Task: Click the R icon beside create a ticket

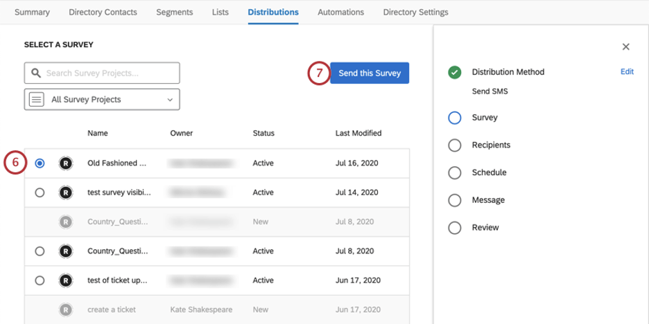Action: 65,309
